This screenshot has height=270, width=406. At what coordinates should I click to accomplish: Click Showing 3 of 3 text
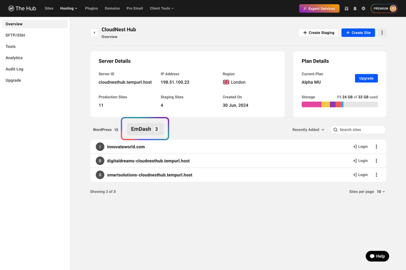tap(103, 192)
